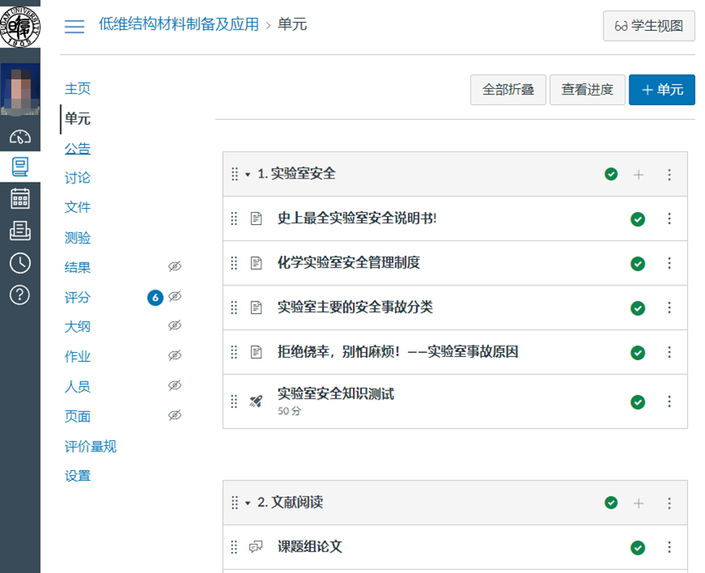This screenshot has width=705, height=573.
Task: Click the 学生视图 button
Action: coord(649,27)
